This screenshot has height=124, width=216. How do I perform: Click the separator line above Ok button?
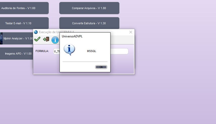pyautogui.click(x=85, y=62)
